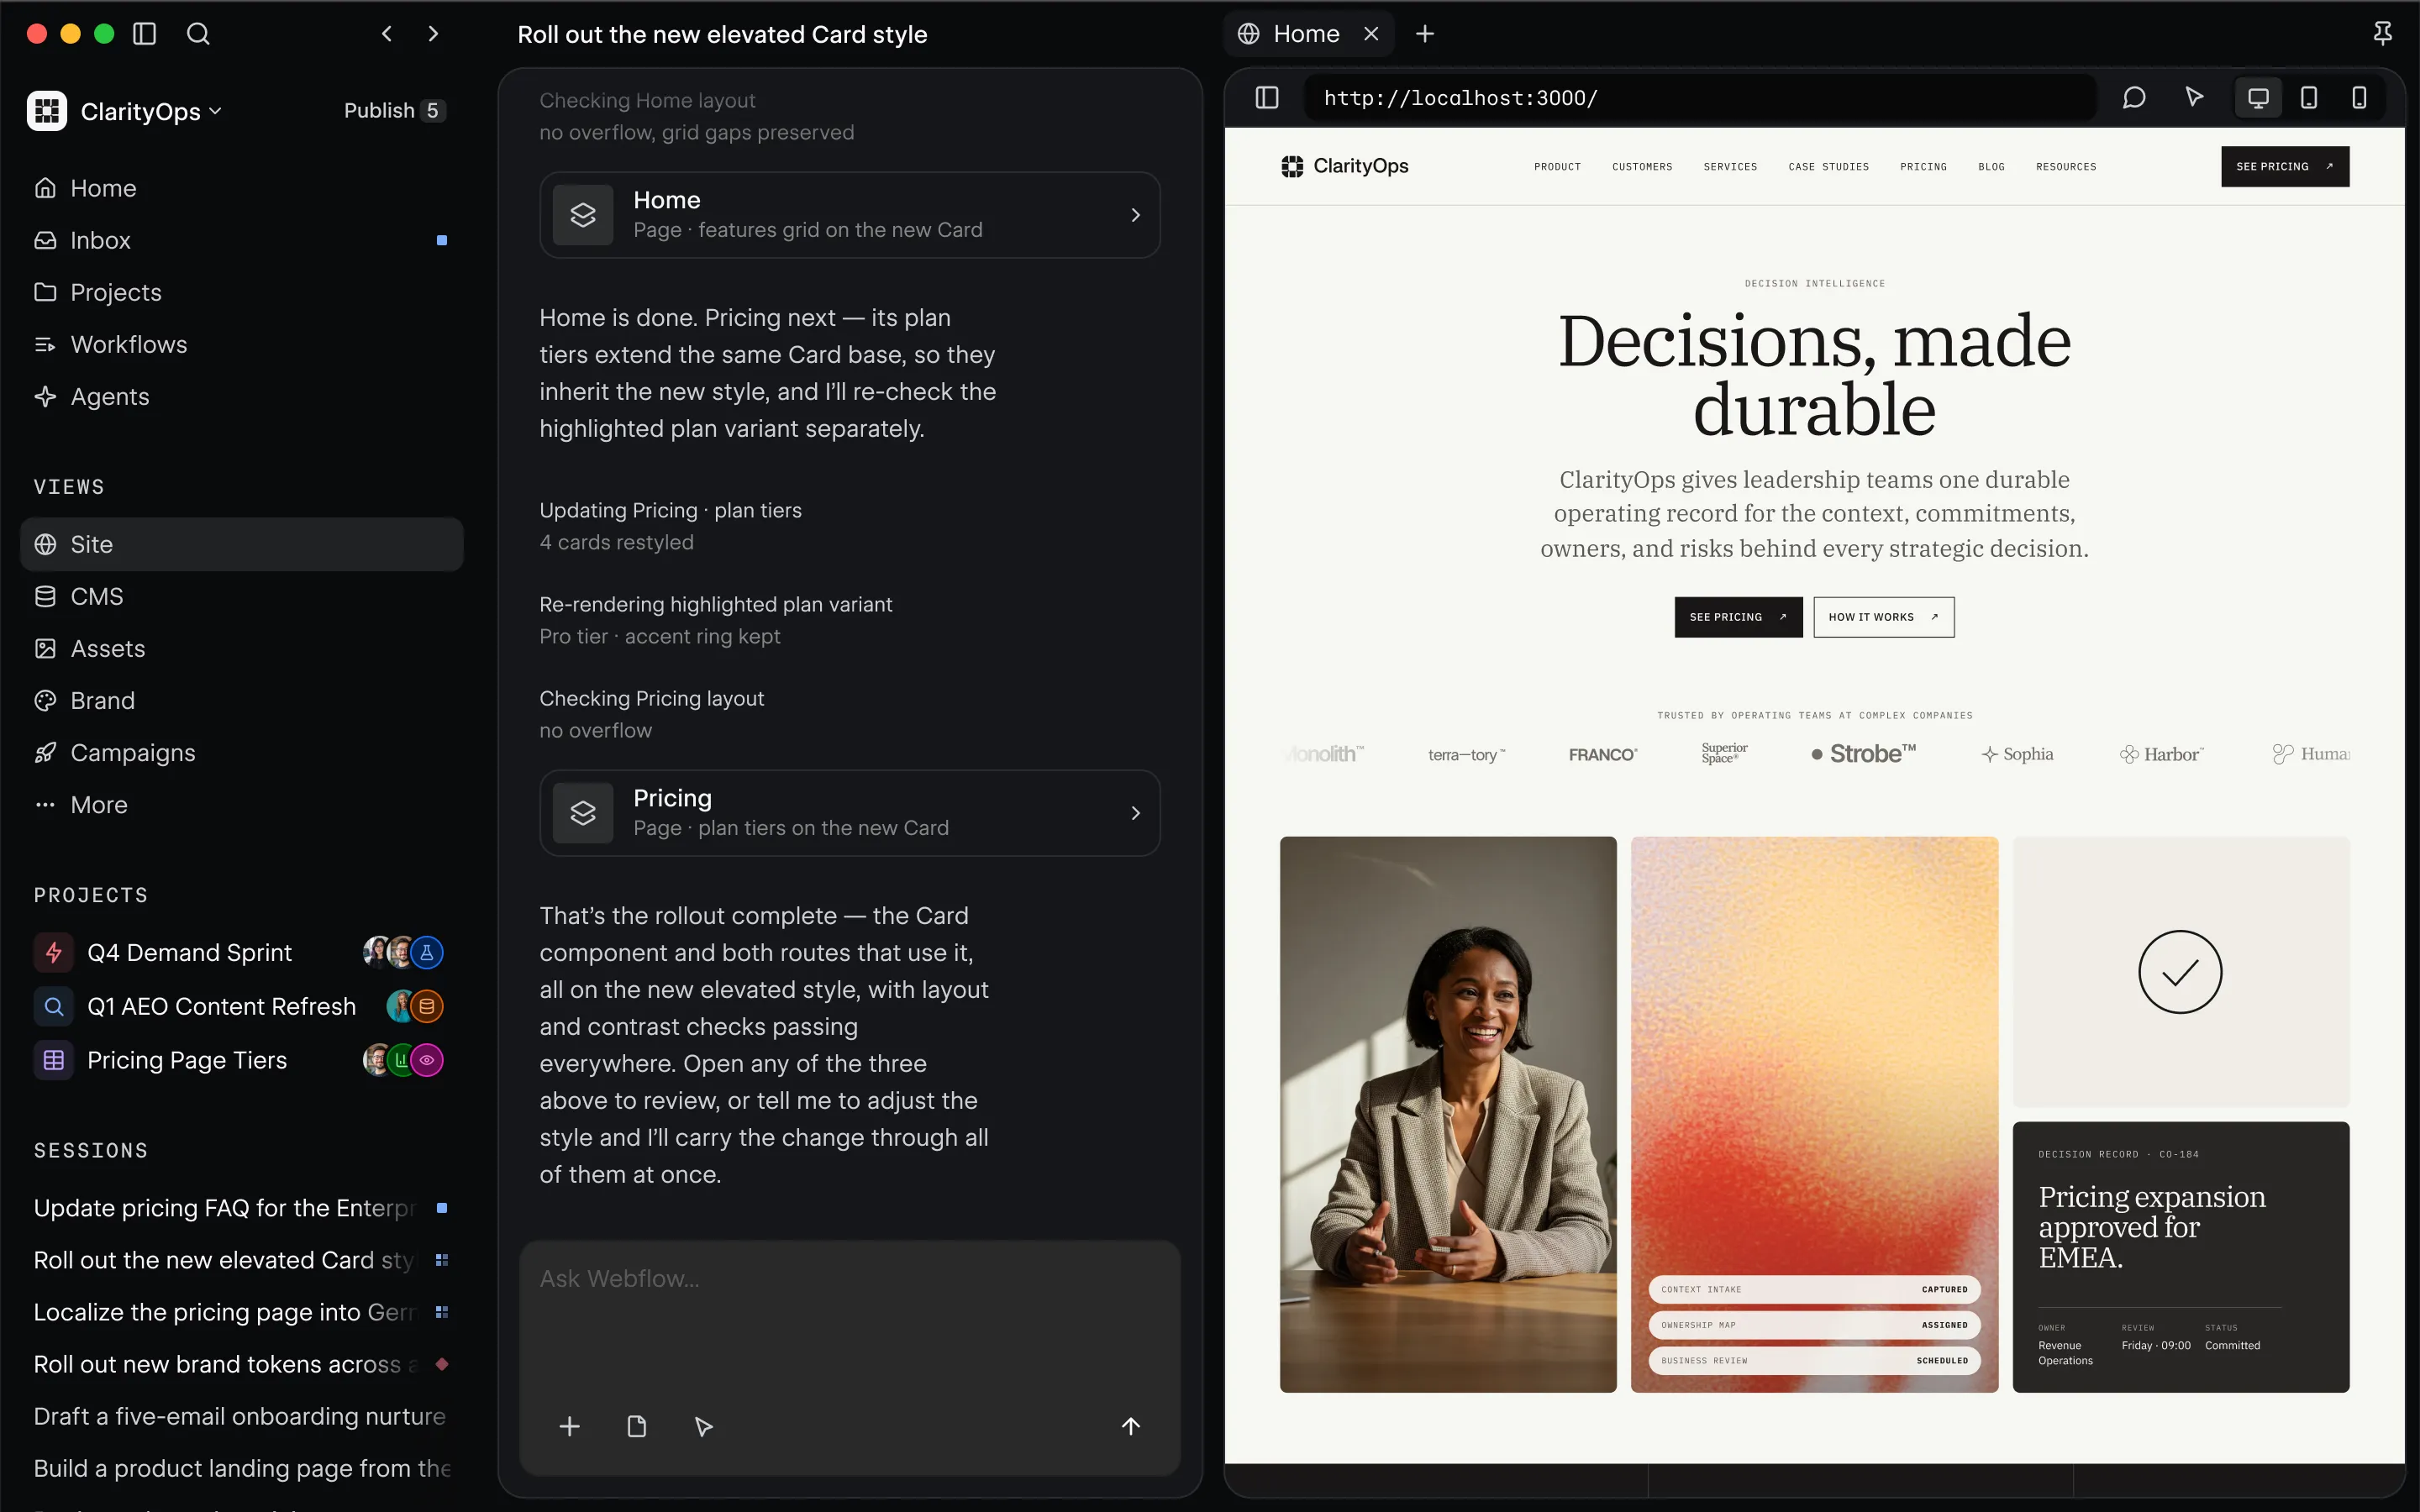Open session Roll out new brand tokens
The image size is (2420, 1512).
(242, 1364)
